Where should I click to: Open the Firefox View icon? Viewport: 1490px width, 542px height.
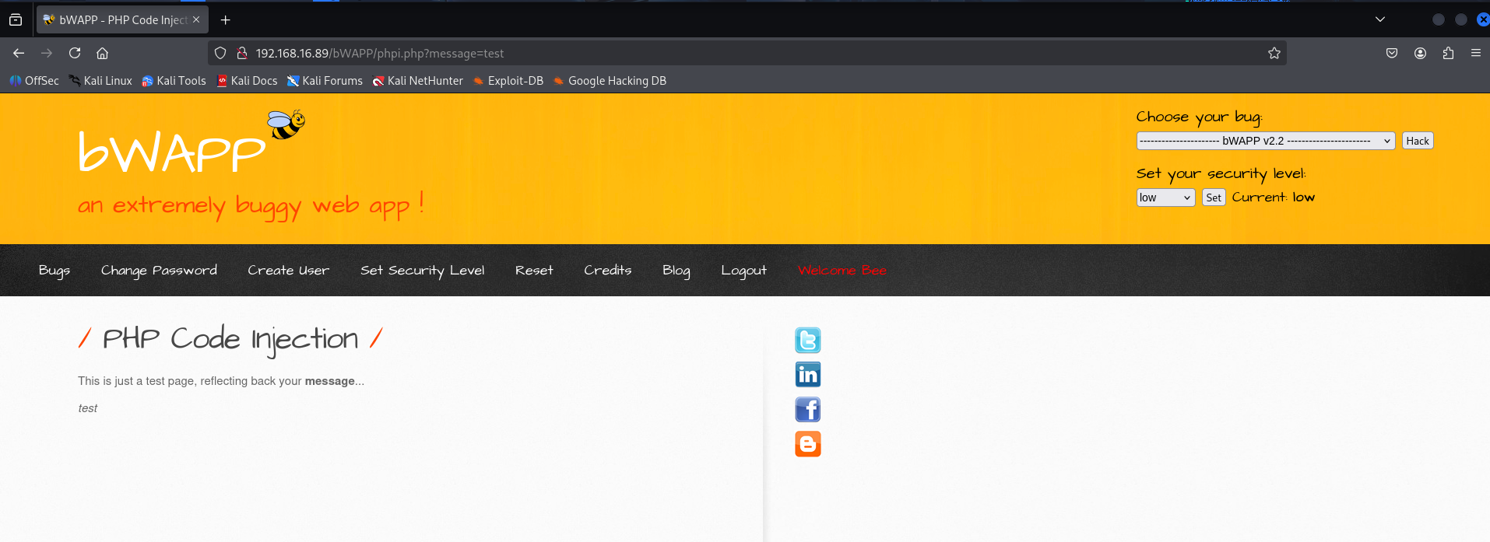(x=16, y=19)
